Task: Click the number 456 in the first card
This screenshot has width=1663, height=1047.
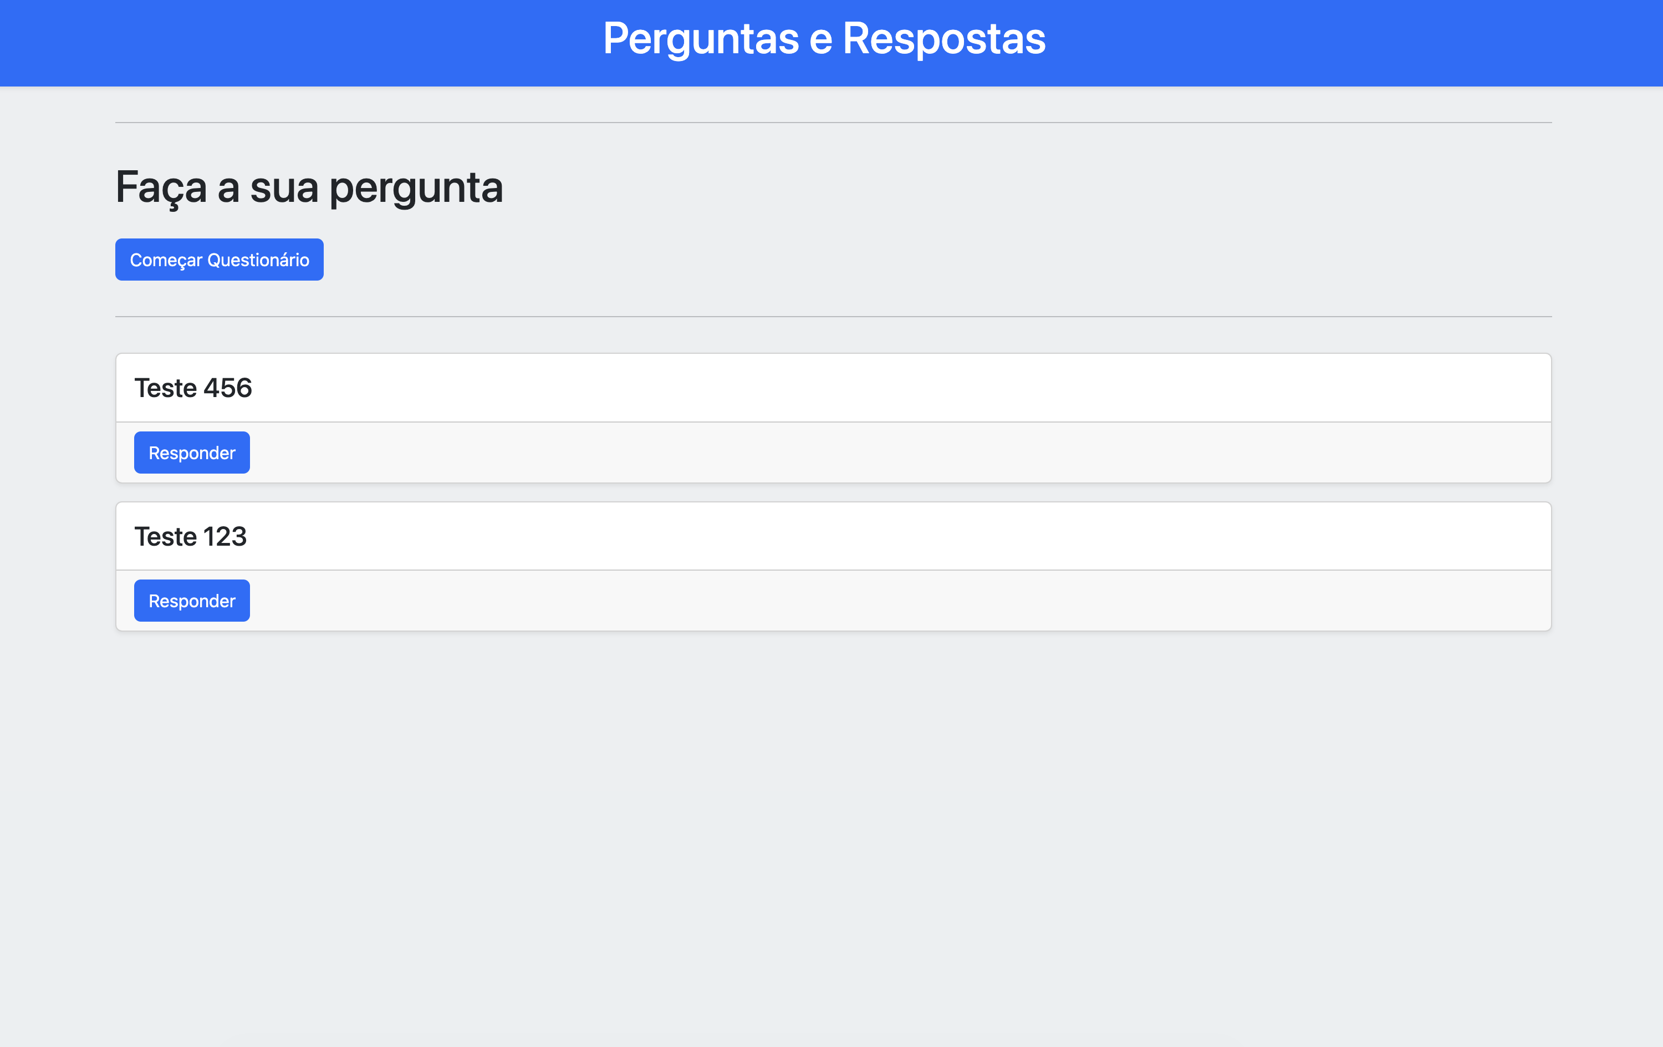Action: click(x=228, y=388)
